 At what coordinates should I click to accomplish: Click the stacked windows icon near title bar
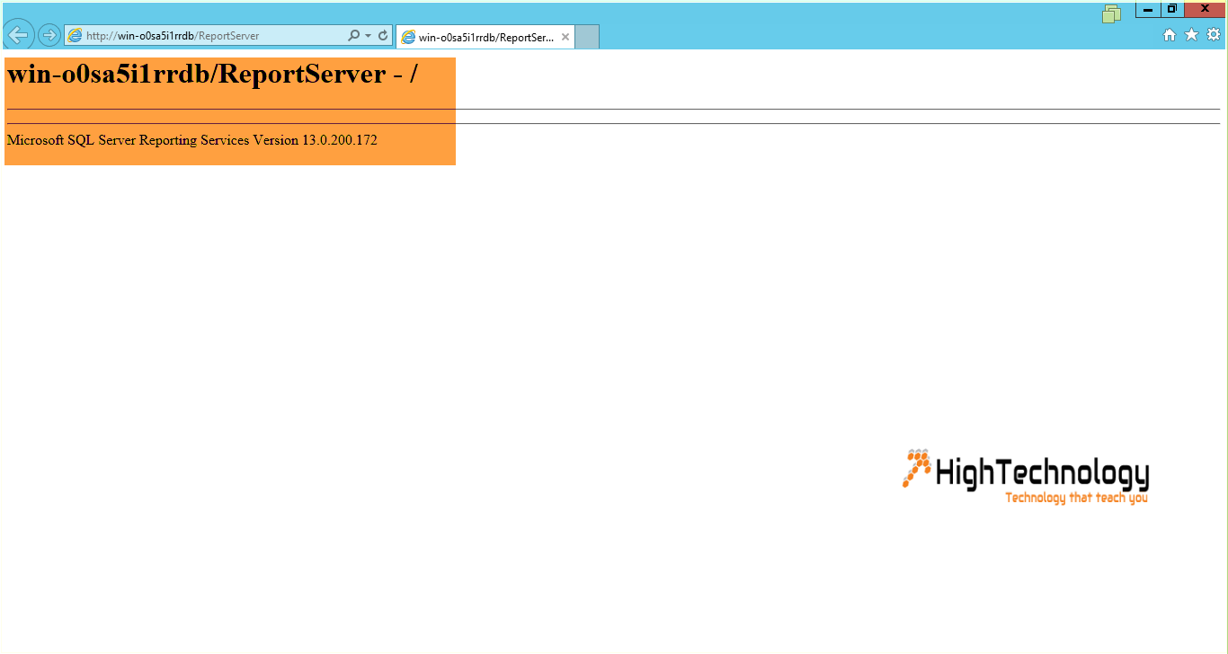coord(1112,13)
